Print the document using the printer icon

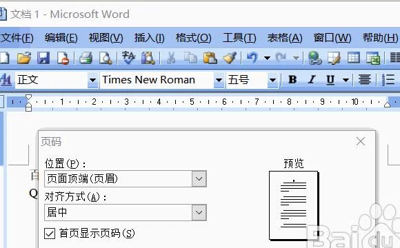click(86, 58)
